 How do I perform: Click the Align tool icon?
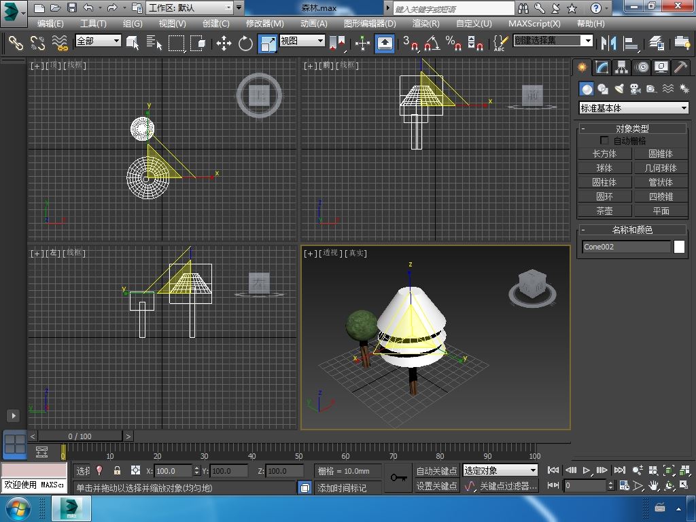(x=630, y=43)
